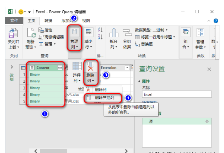
Task: Open the ribbon help question icon
Action: pyautogui.click(x=216, y=21)
